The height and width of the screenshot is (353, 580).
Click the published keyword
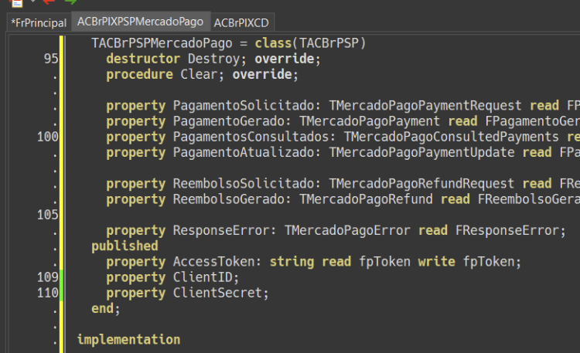[125, 246]
